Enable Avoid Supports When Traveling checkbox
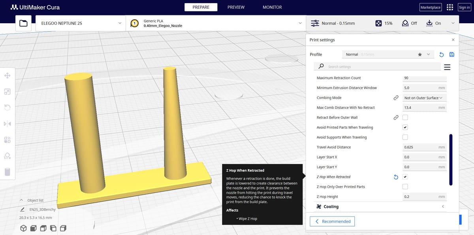 (405, 137)
